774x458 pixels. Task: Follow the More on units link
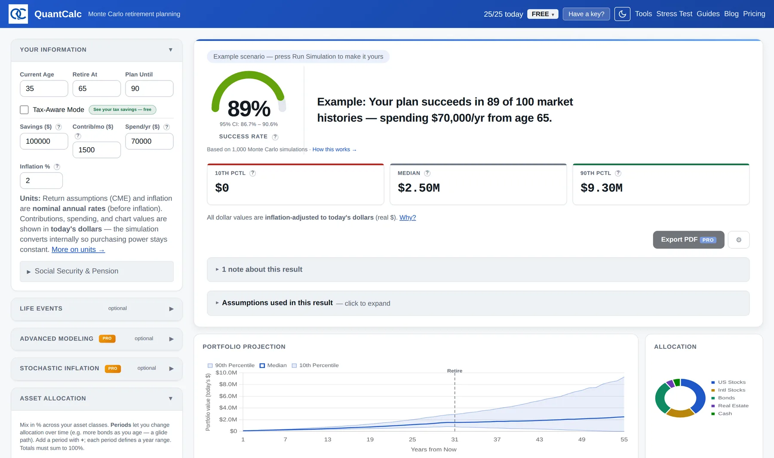pyautogui.click(x=78, y=250)
